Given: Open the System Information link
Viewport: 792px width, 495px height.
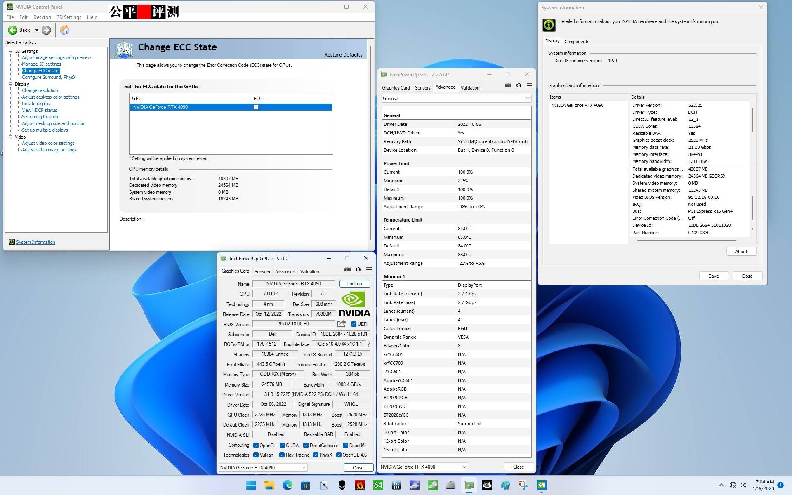Looking at the screenshot, I should (35, 242).
